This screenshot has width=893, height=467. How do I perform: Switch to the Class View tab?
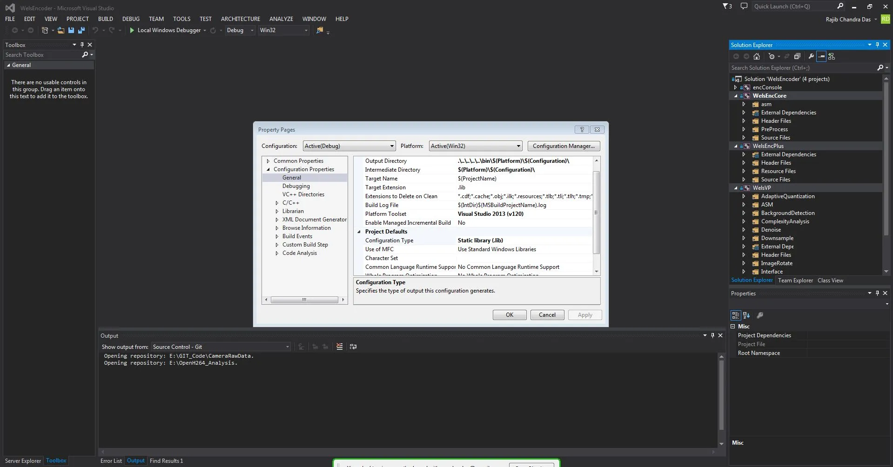coord(830,280)
